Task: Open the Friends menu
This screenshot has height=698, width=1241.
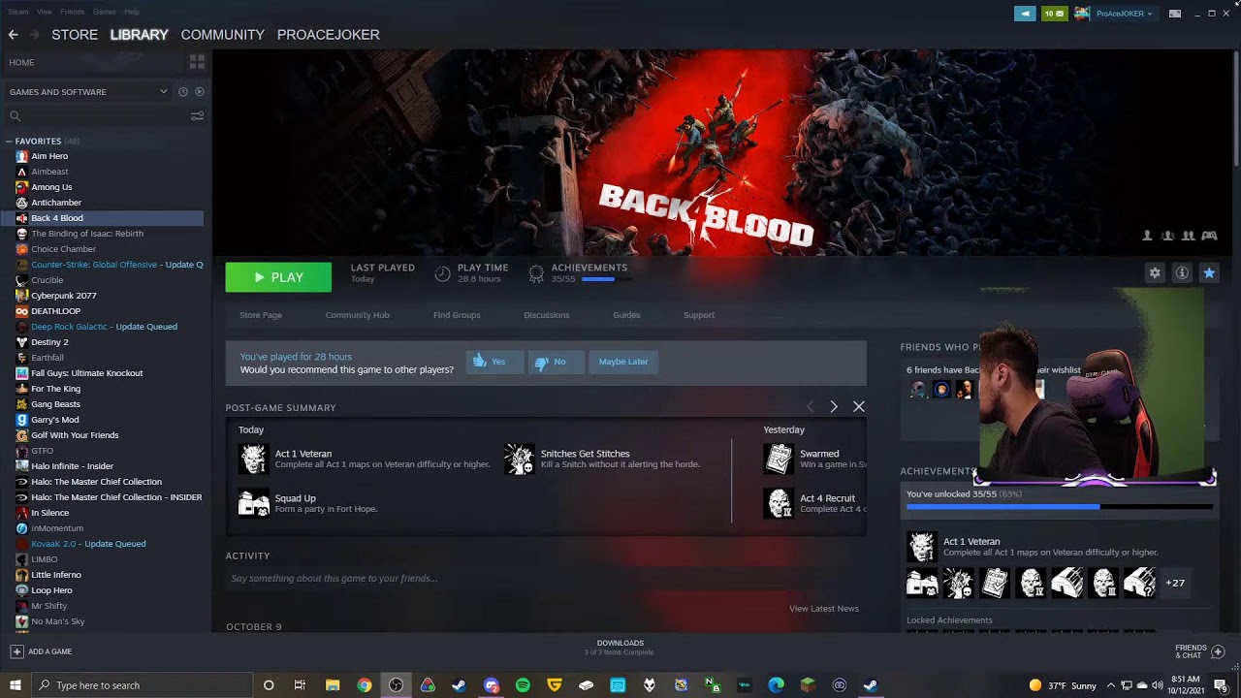Action: (x=73, y=12)
